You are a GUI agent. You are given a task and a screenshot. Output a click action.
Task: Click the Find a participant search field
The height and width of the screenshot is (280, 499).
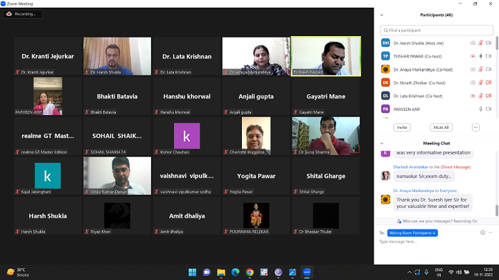tap(437, 30)
